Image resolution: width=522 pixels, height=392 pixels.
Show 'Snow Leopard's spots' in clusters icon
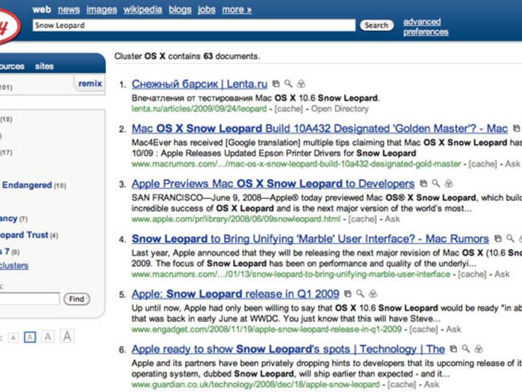[x=479, y=349]
